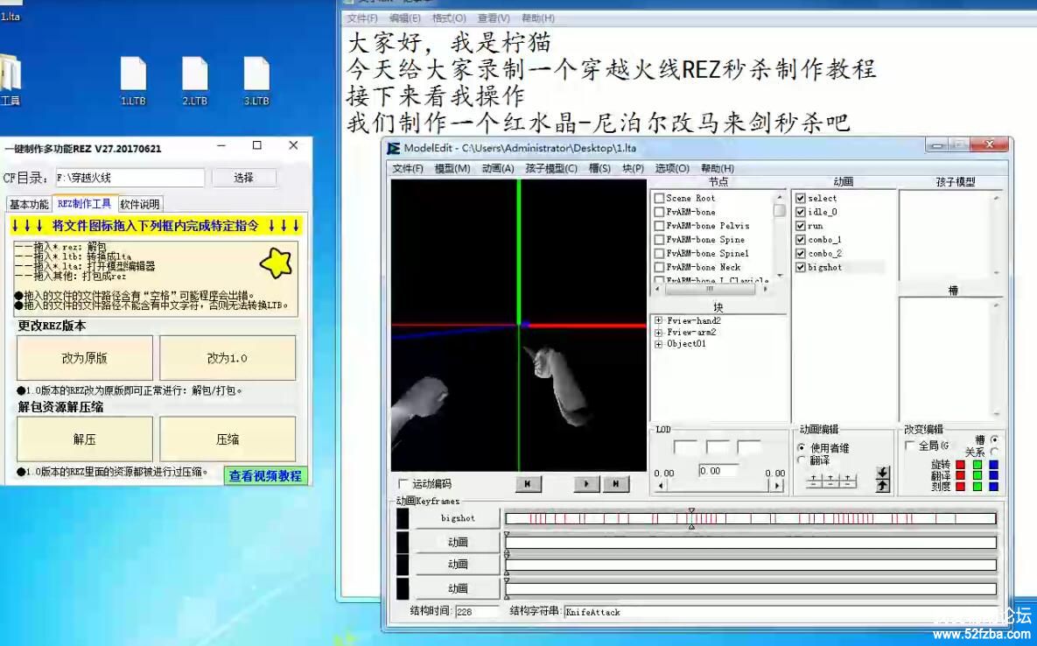Image resolution: width=1037 pixels, height=646 pixels.
Task: Enable the Scene Root node checkbox
Action: (659, 199)
